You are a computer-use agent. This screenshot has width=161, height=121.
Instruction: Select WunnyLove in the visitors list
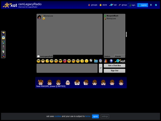point(111,19)
